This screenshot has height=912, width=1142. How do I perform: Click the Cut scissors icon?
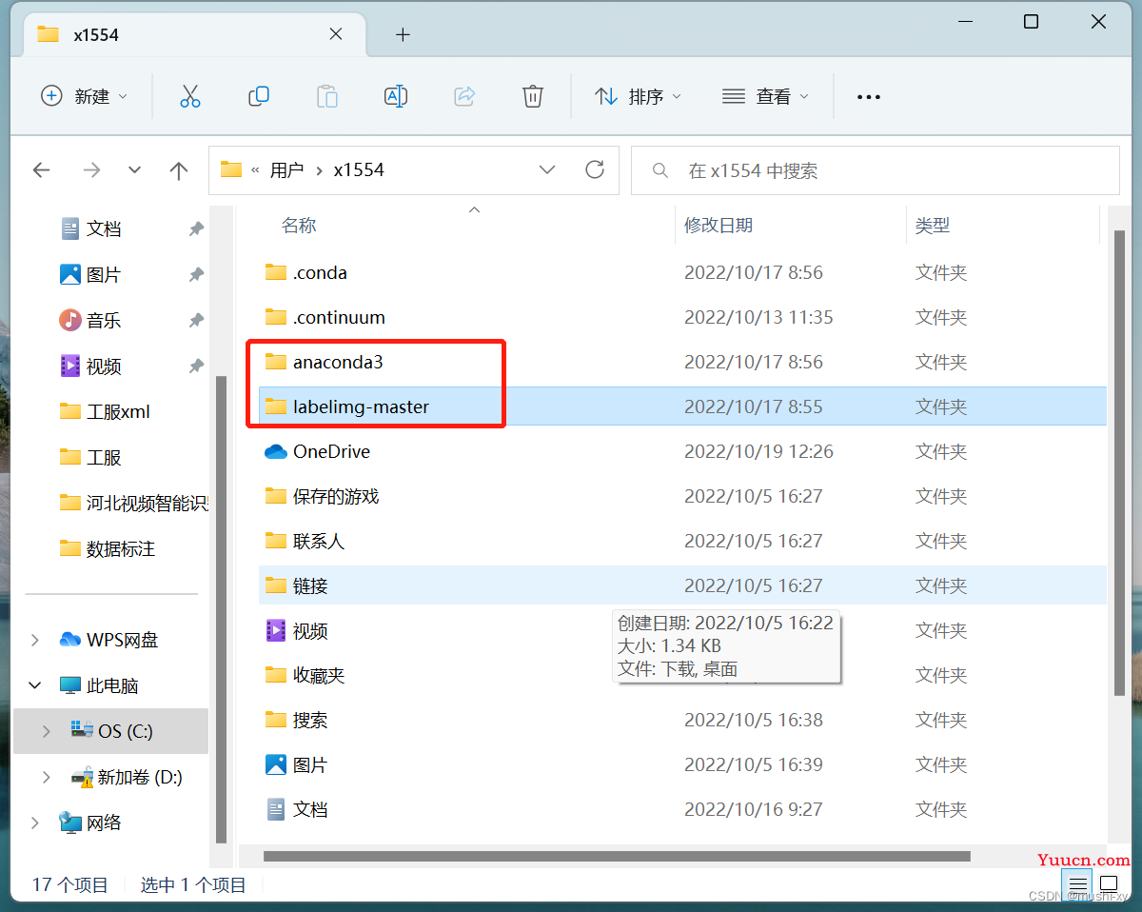pyautogui.click(x=189, y=96)
